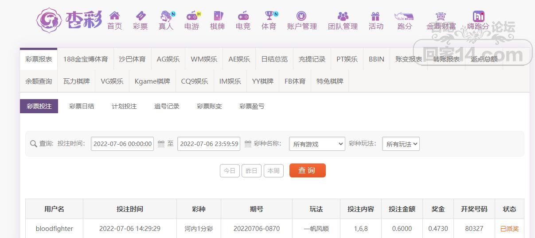Viewport: 535px width, 238px height.
Task: Click the 杏彩 site logo
Action: pos(69,19)
